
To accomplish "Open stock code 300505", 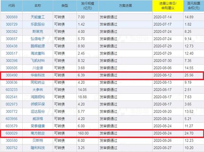I will click(11, 68).
